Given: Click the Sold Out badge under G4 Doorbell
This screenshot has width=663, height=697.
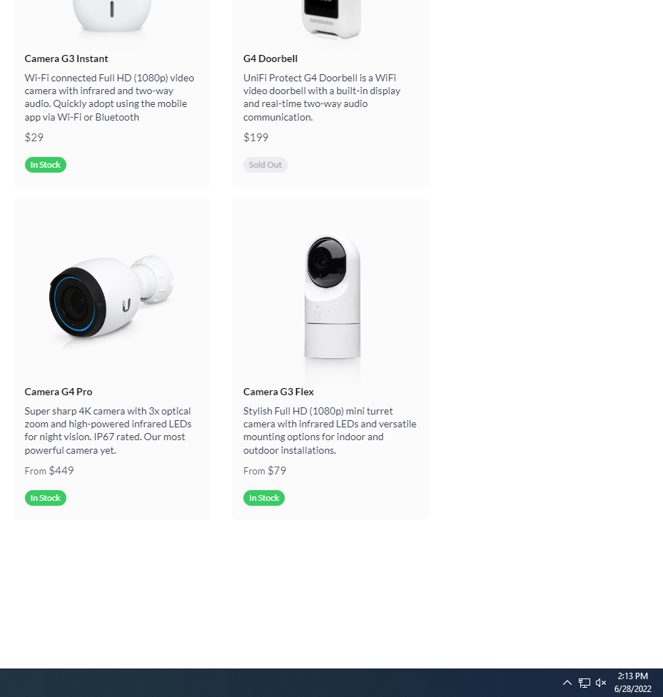Looking at the screenshot, I should point(265,165).
